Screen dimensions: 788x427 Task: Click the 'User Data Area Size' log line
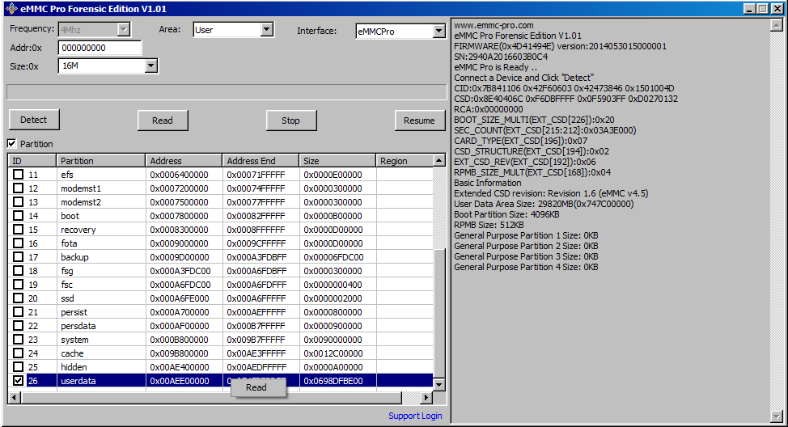coord(544,204)
